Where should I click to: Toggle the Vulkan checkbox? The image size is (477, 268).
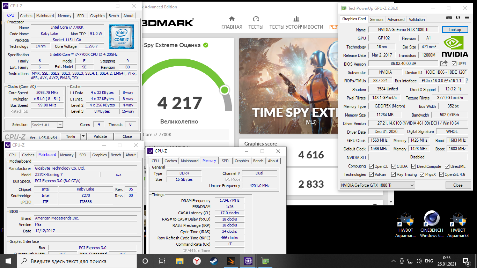click(372, 174)
